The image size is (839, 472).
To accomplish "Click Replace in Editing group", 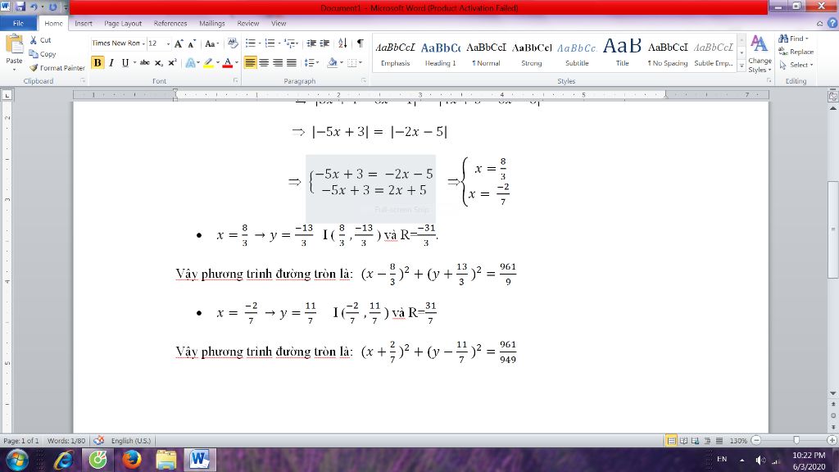I will pos(796,52).
